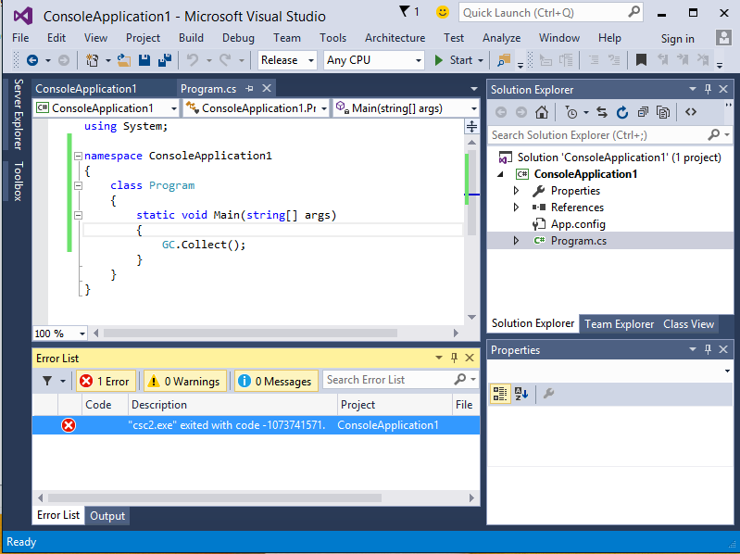
Task: Click the account avatar icon near Sign in
Action: tap(723, 38)
